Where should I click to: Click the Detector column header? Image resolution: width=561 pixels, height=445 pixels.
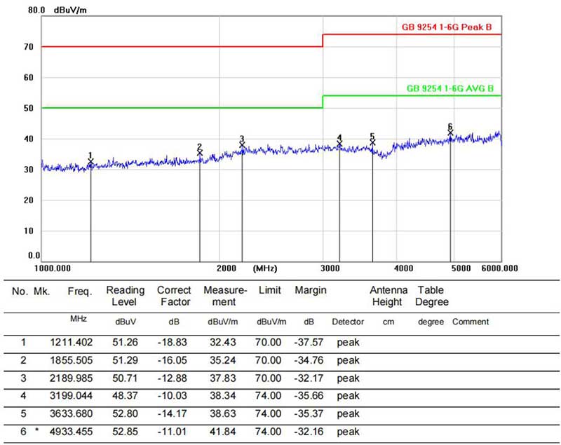(348, 322)
